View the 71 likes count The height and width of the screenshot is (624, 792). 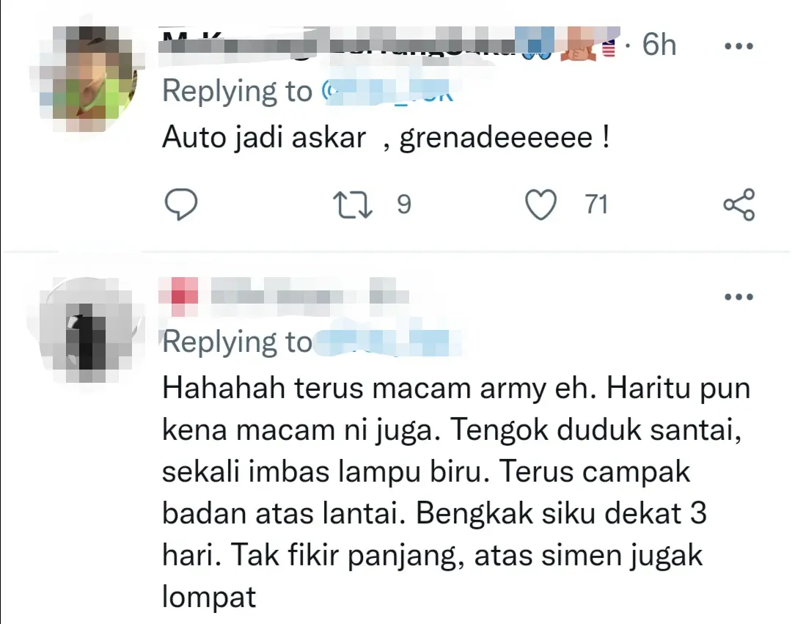pos(596,205)
